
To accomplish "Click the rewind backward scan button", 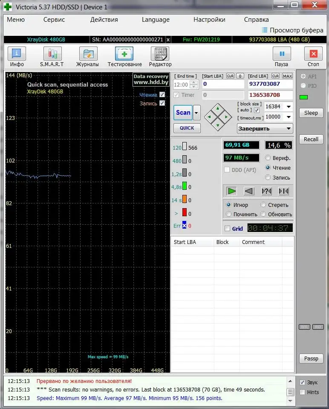I will [x=249, y=191].
